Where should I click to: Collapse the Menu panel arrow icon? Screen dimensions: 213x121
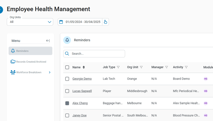[x=48, y=41]
